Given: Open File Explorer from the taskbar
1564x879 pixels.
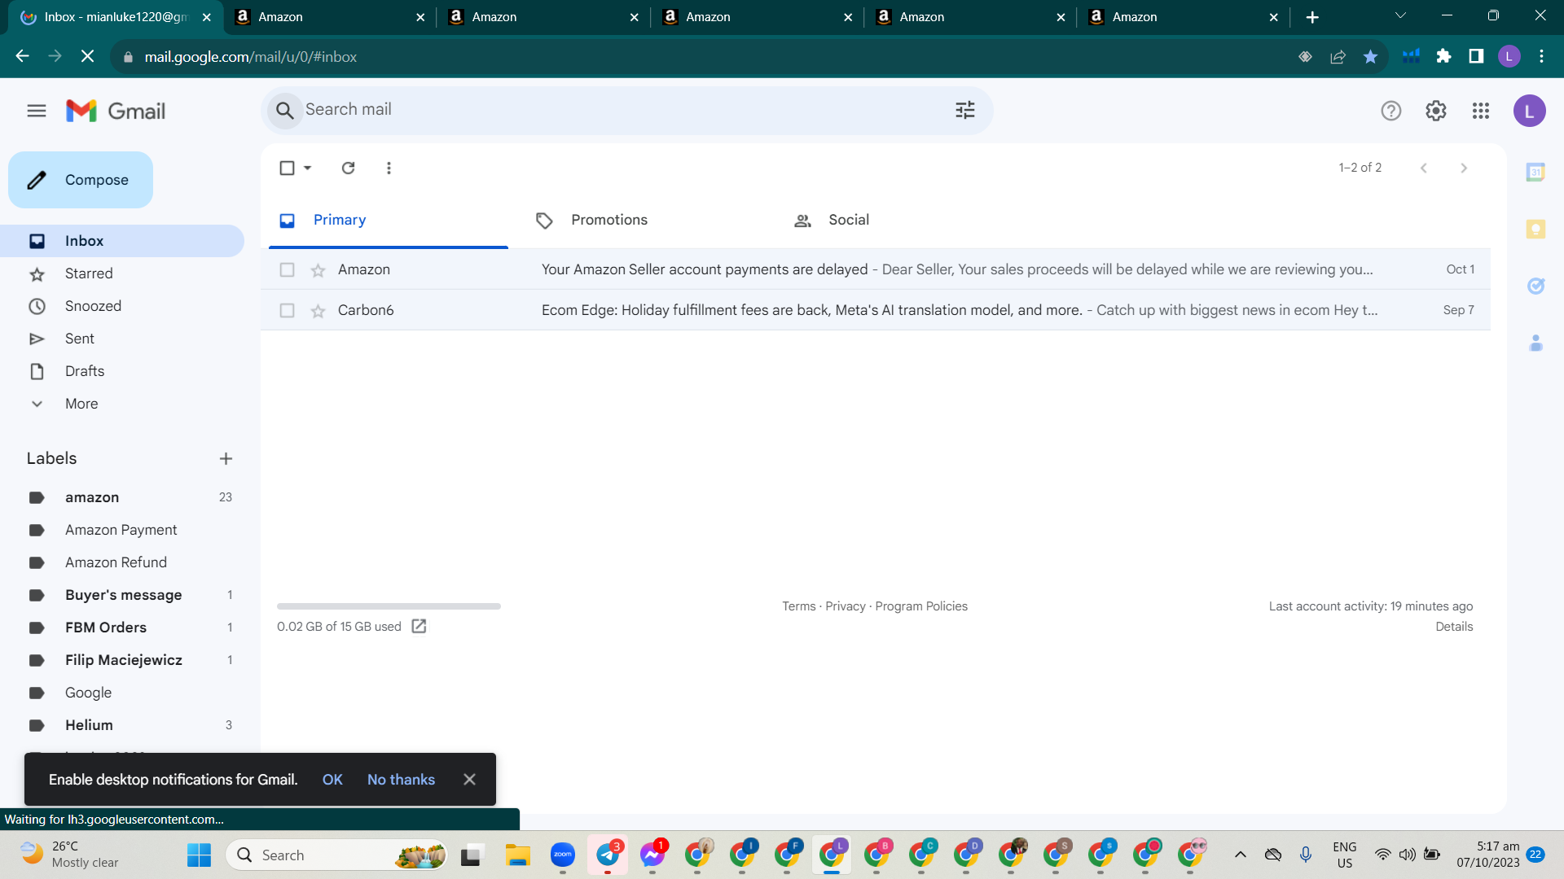Looking at the screenshot, I should [x=517, y=855].
